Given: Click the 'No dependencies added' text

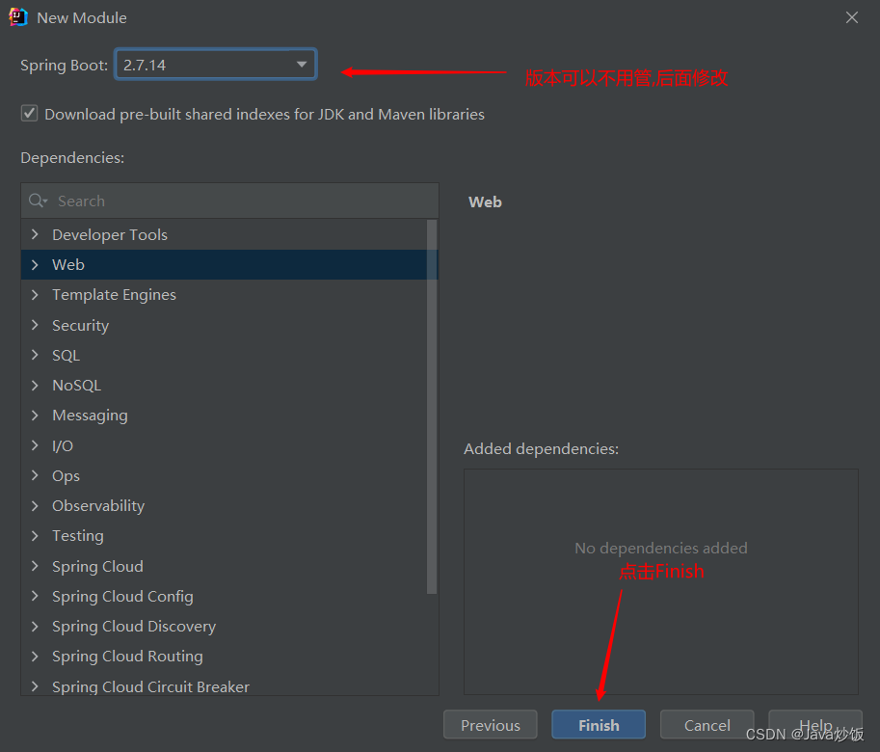Looking at the screenshot, I should (660, 548).
